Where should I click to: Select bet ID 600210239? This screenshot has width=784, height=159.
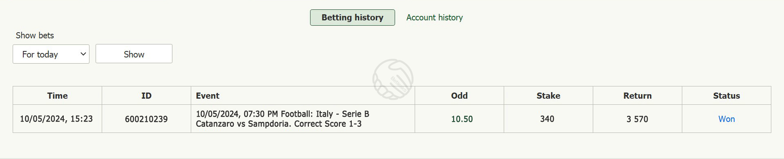[x=146, y=119]
